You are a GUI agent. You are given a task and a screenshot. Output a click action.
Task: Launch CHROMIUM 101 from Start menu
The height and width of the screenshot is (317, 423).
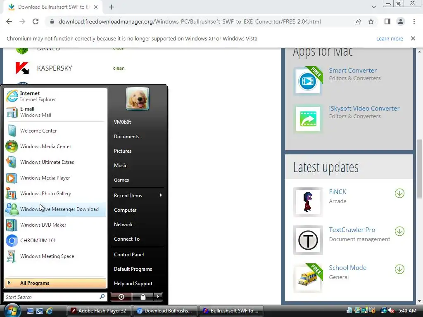click(x=55, y=241)
